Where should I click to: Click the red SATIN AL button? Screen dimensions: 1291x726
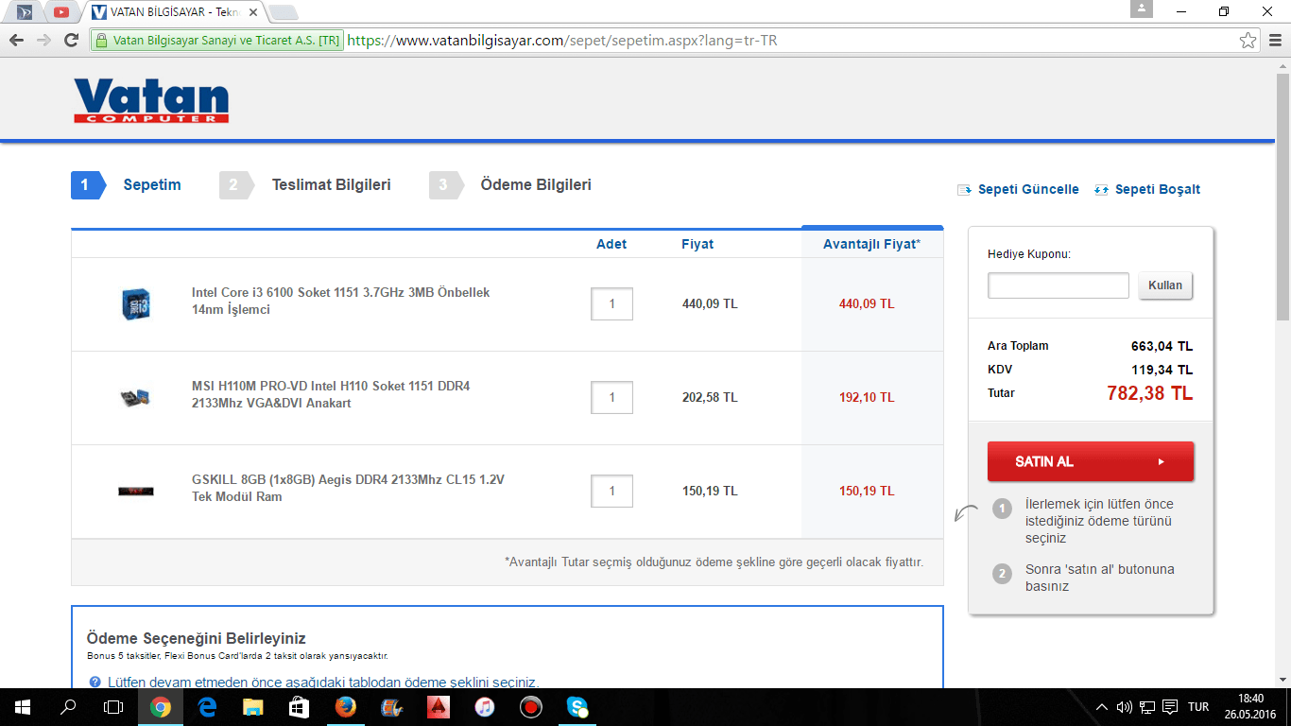click(1091, 461)
